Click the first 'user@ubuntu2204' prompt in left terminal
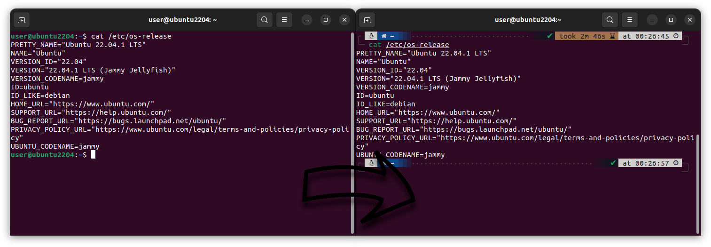Image resolution: width=711 pixels, height=247 pixels. [x=43, y=36]
